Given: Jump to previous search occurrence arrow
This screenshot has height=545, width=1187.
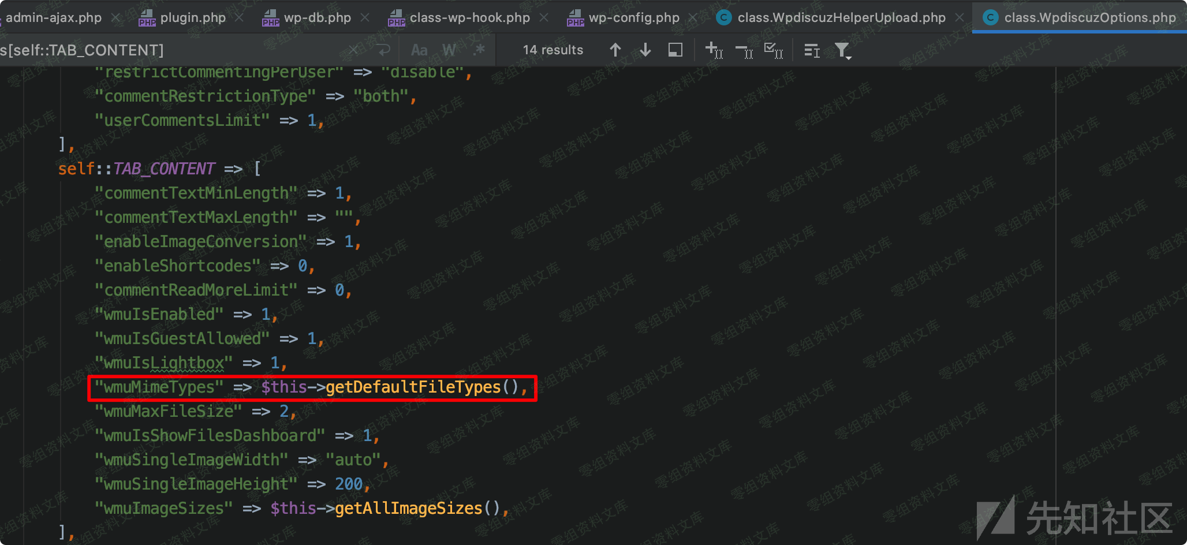Looking at the screenshot, I should (x=615, y=50).
